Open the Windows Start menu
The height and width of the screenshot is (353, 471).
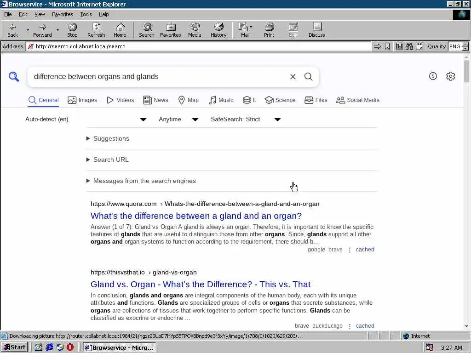click(x=14, y=347)
